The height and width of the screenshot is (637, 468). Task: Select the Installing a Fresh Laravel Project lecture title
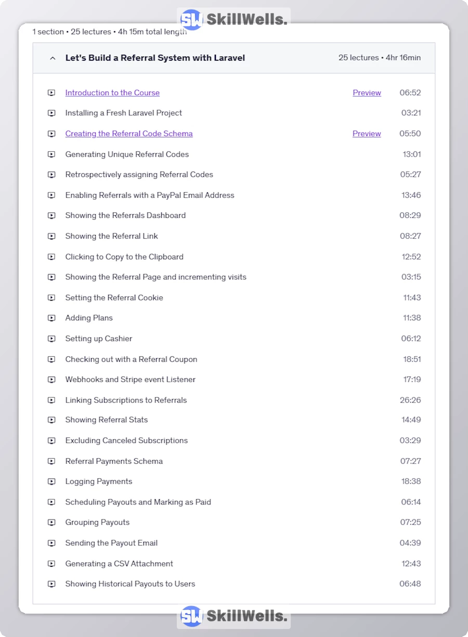123,113
